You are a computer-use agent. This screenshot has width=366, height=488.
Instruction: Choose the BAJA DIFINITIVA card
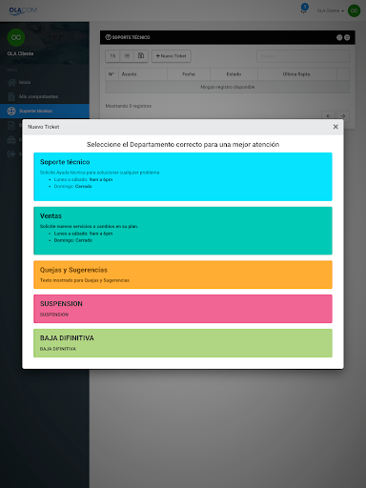coord(183,343)
